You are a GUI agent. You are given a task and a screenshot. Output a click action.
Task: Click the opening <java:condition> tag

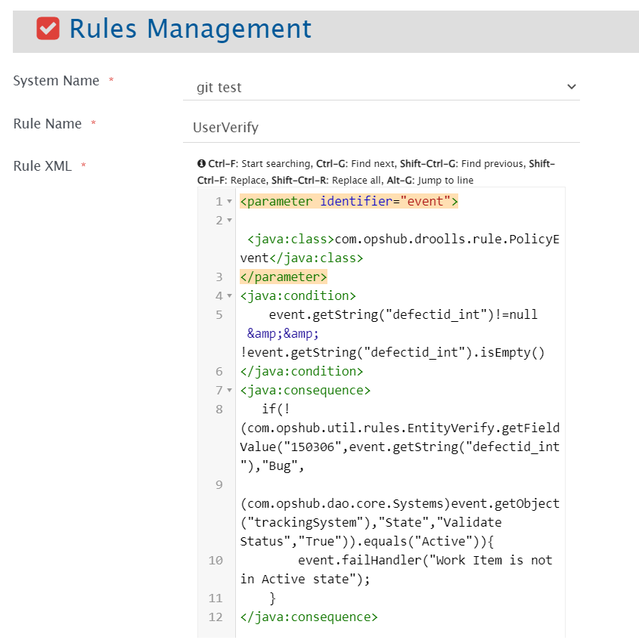coord(298,296)
